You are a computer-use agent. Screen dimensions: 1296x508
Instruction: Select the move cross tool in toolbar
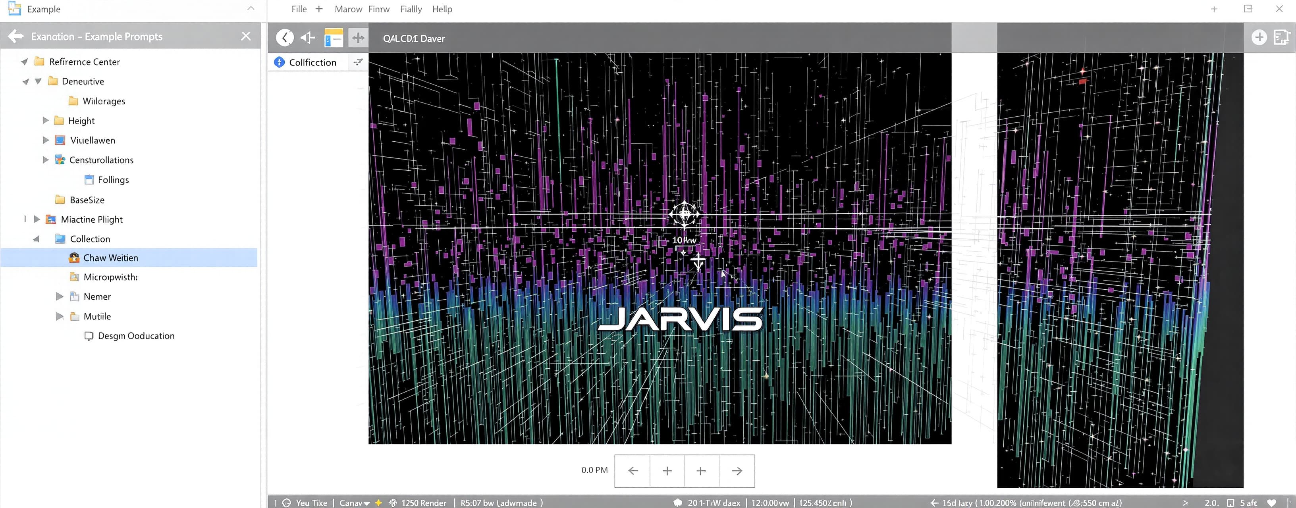(x=358, y=38)
